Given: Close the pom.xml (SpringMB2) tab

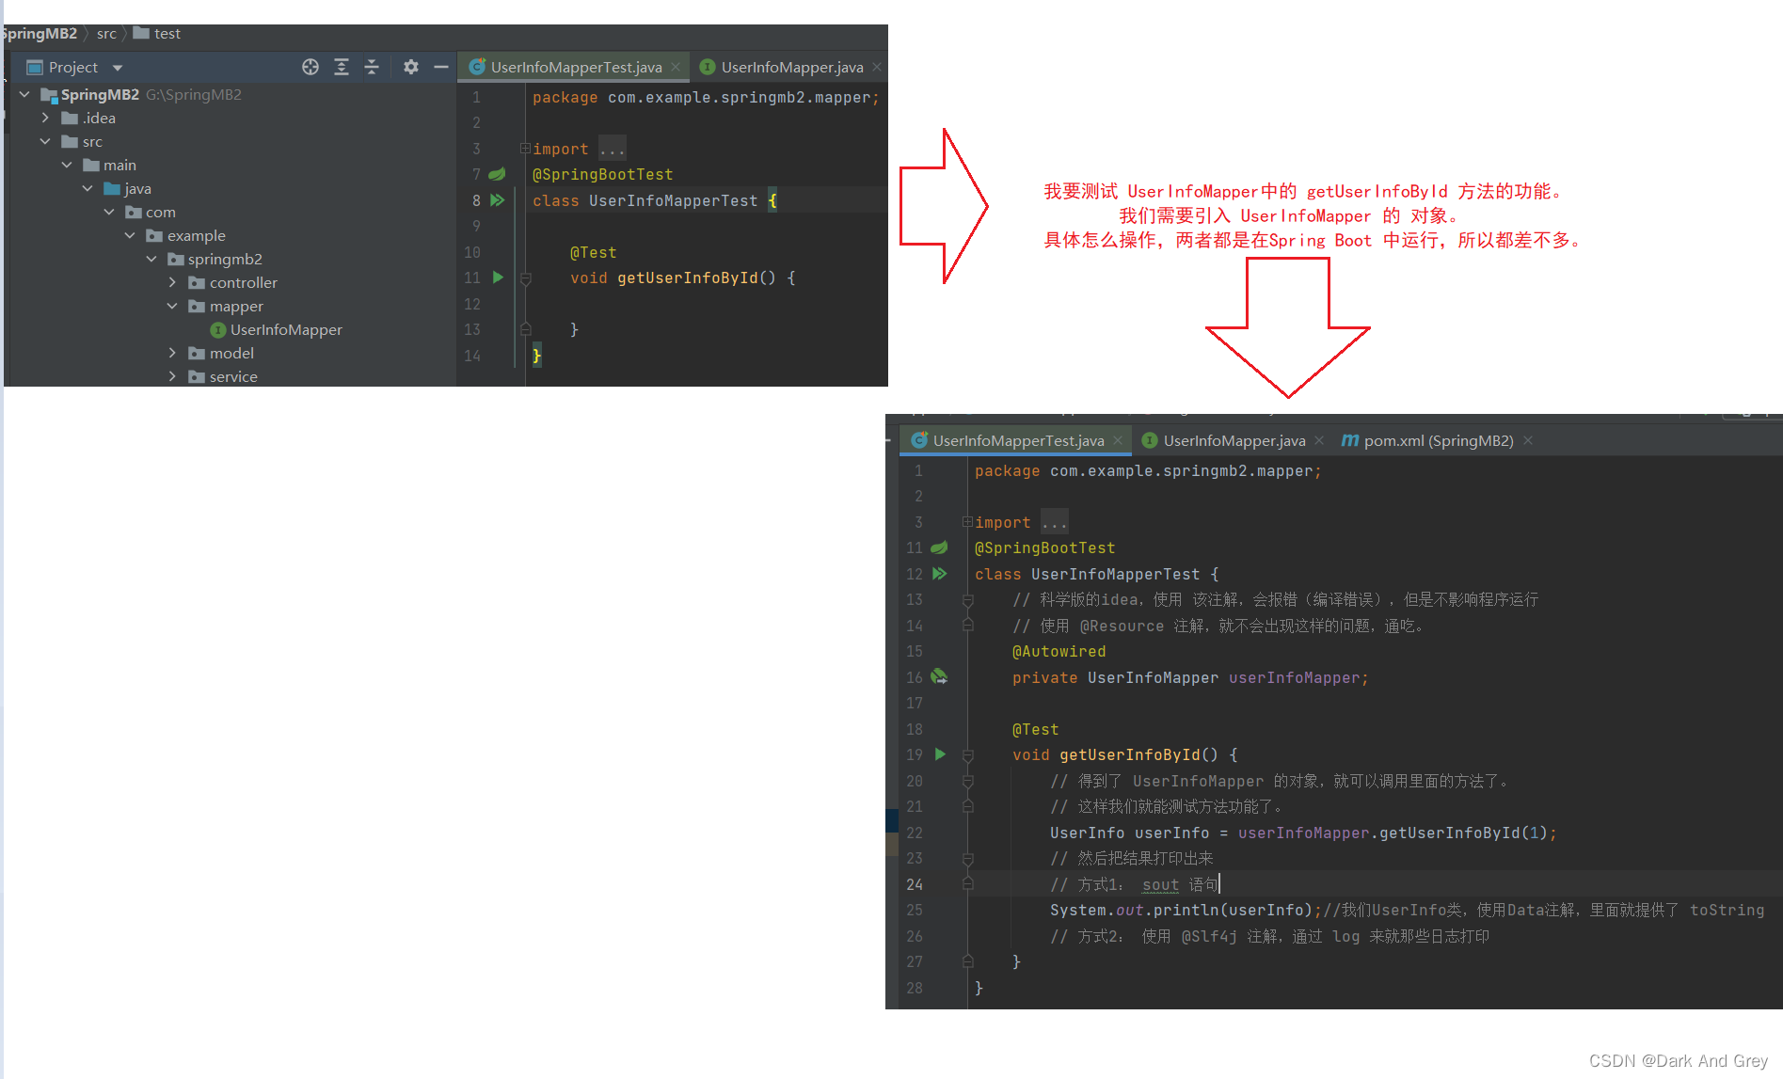Looking at the screenshot, I should [1528, 440].
